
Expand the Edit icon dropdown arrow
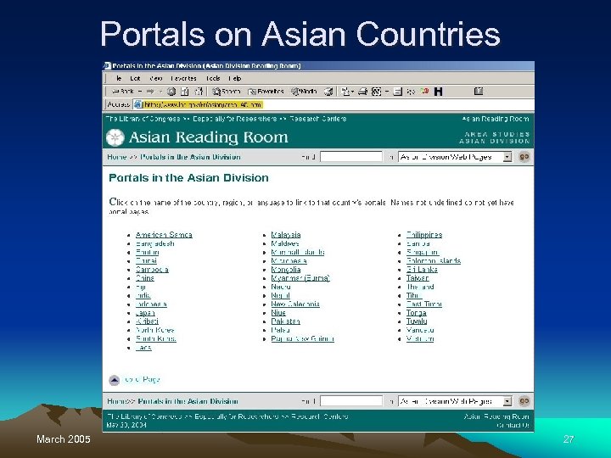click(x=387, y=92)
